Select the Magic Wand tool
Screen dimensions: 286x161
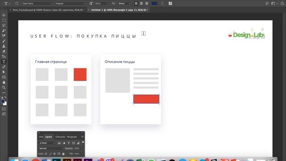tap(4, 31)
